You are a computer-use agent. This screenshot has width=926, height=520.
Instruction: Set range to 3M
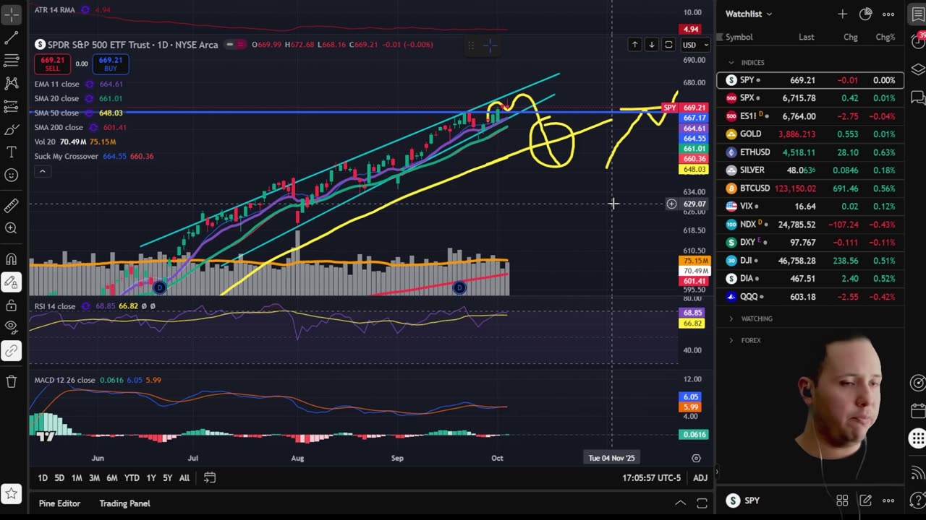(x=94, y=477)
